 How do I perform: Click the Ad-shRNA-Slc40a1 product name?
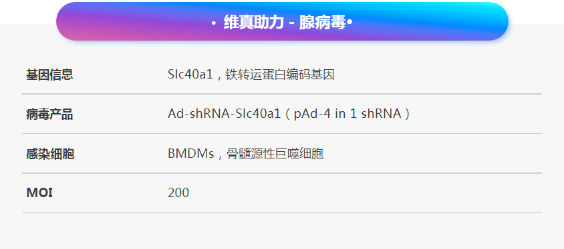pyautogui.click(x=224, y=114)
